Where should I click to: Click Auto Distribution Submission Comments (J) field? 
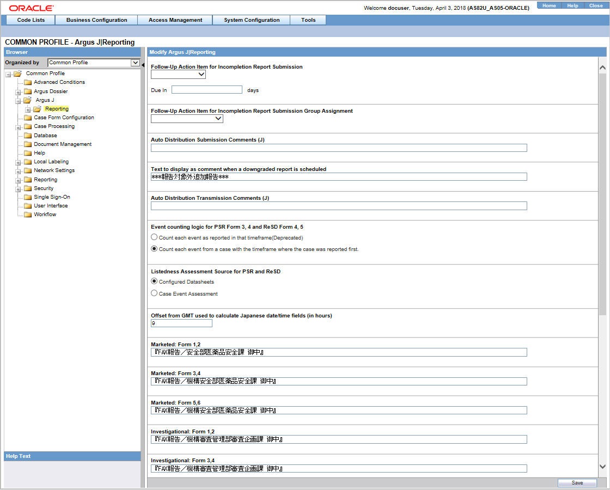(339, 148)
